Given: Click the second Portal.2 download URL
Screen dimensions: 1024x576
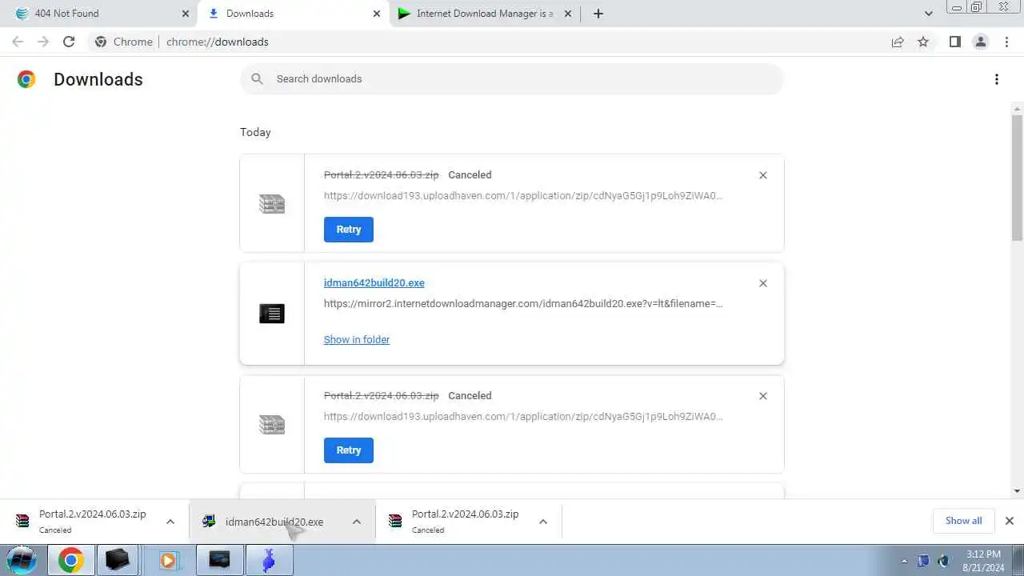Looking at the screenshot, I should 523,416.
